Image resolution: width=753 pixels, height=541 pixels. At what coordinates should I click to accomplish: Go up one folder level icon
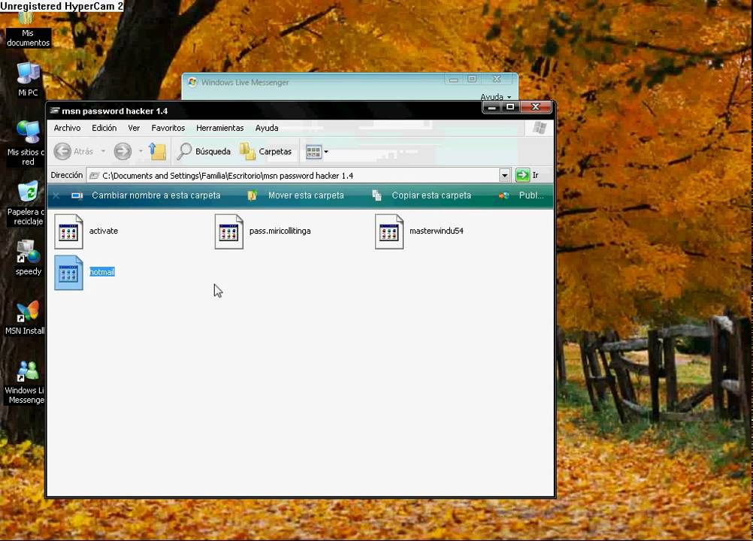tap(157, 151)
